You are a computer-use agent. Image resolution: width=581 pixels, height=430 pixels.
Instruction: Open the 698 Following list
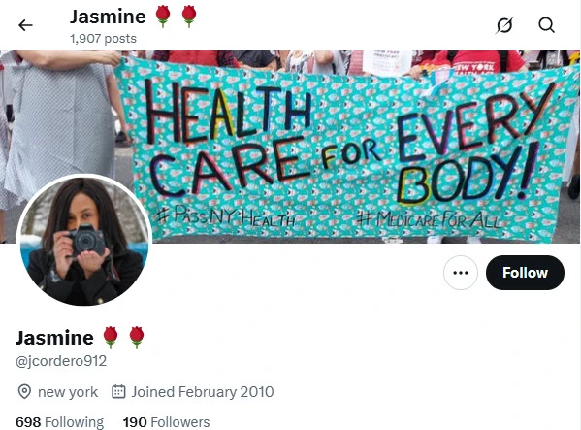point(60,422)
